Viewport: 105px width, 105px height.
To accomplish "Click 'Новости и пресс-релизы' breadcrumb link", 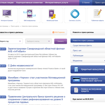I will tap(30, 26).
